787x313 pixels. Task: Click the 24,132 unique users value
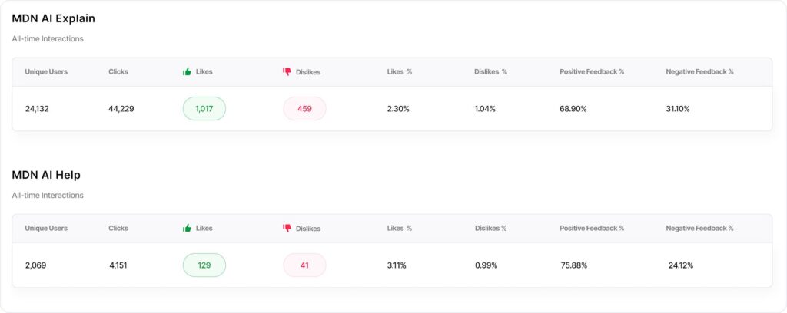37,109
